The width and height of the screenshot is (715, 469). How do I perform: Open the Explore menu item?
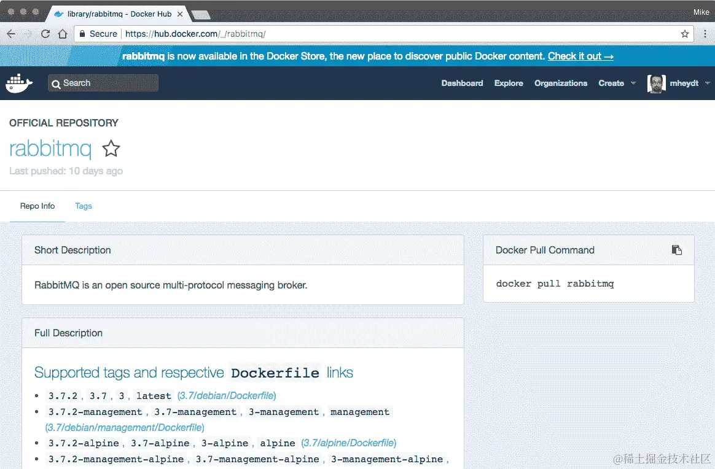pos(509,83)
